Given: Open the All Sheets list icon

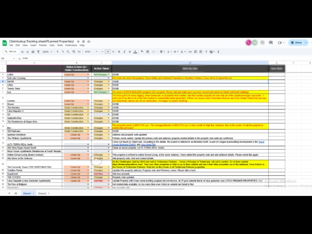Looking at the screenshot, I should point(16,193).
